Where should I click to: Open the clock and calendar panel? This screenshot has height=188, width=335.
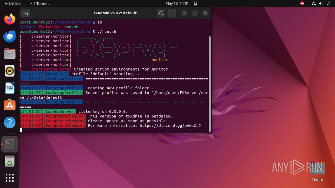pos(177,4)
